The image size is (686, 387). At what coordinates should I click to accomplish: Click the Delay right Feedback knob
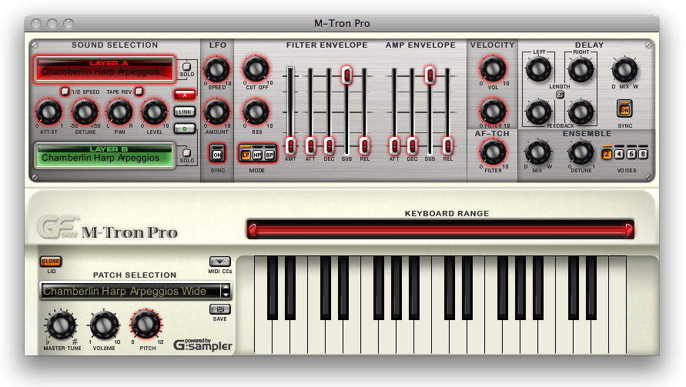click(x=581, y=112)
